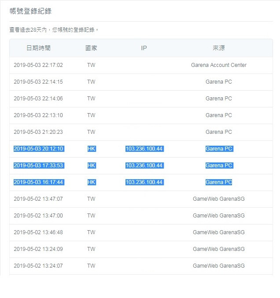Click the 日期時間 column header
Screen dimensions: 280x298
point(38,48)
